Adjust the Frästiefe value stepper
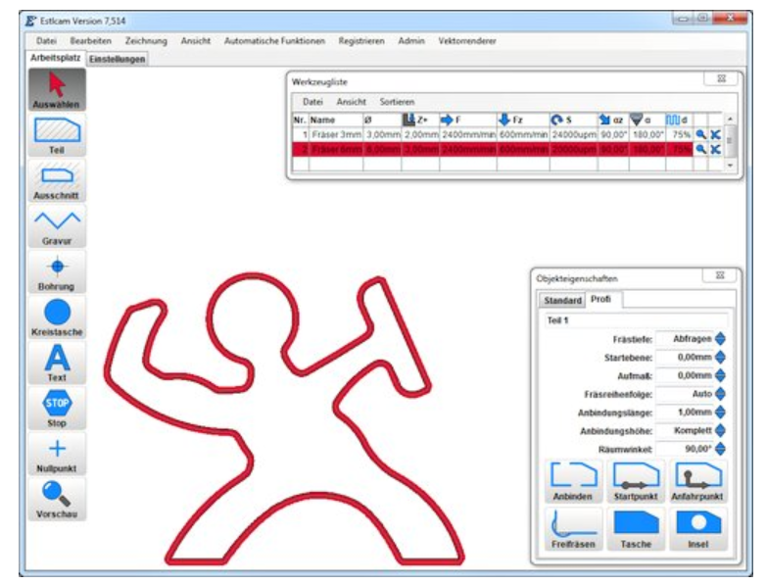This screenshot has height=584, width=766. 721,338
